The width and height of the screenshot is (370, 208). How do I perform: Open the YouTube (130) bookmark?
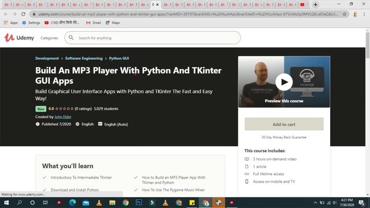[x=62, y=23]
